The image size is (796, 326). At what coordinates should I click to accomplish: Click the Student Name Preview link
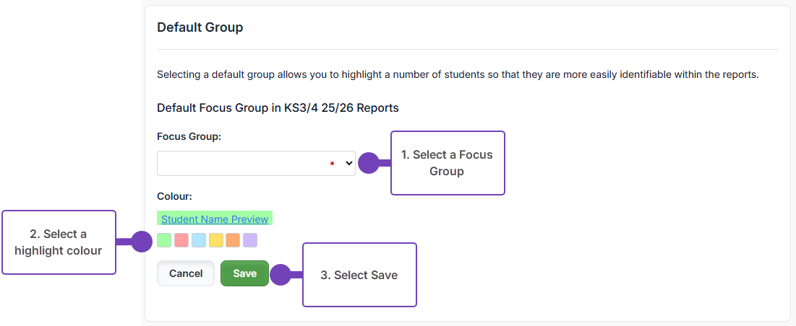(x=215, y=219)
